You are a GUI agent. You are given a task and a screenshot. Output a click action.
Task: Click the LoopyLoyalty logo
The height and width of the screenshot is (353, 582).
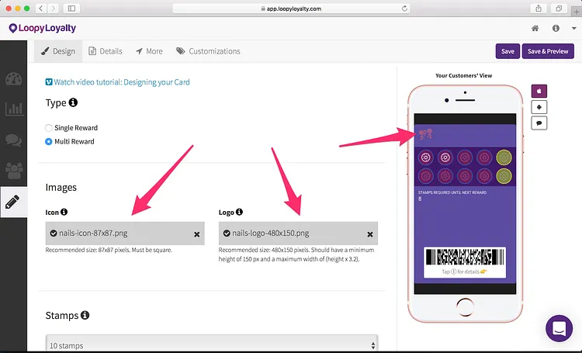click(x=43, y=28)
